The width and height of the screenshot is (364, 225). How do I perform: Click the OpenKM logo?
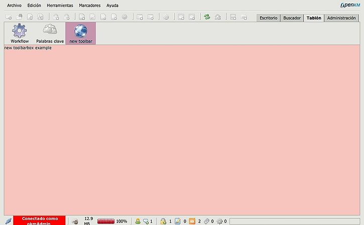tap(350, 5)
